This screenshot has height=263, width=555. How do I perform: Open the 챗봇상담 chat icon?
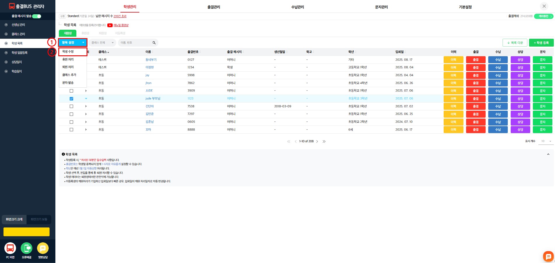coord(43,248)
